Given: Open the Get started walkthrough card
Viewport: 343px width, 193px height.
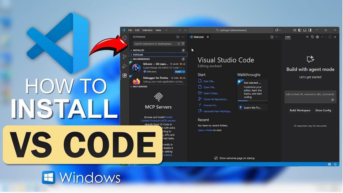Looking at the screenshot, I should 253,90.
